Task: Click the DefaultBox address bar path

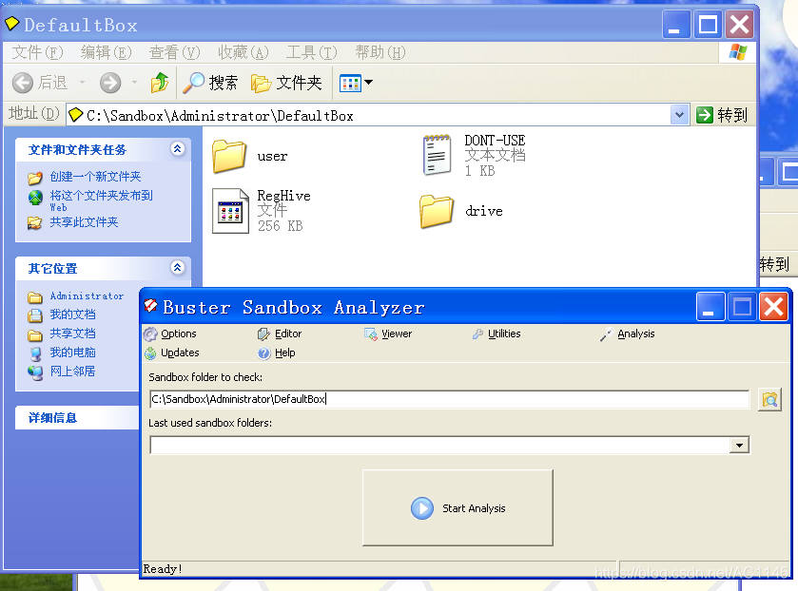Action: tap(220, 116)
